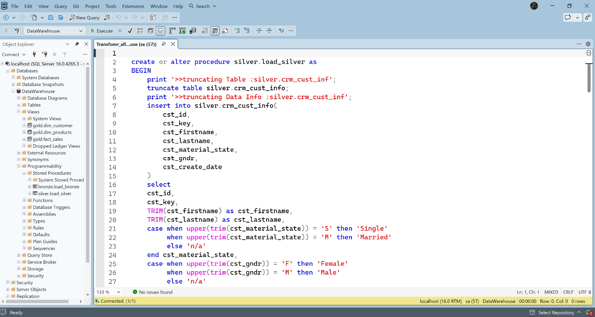
Task: Open the DataWarehouse database dropdown
Action: coord(55,31)
